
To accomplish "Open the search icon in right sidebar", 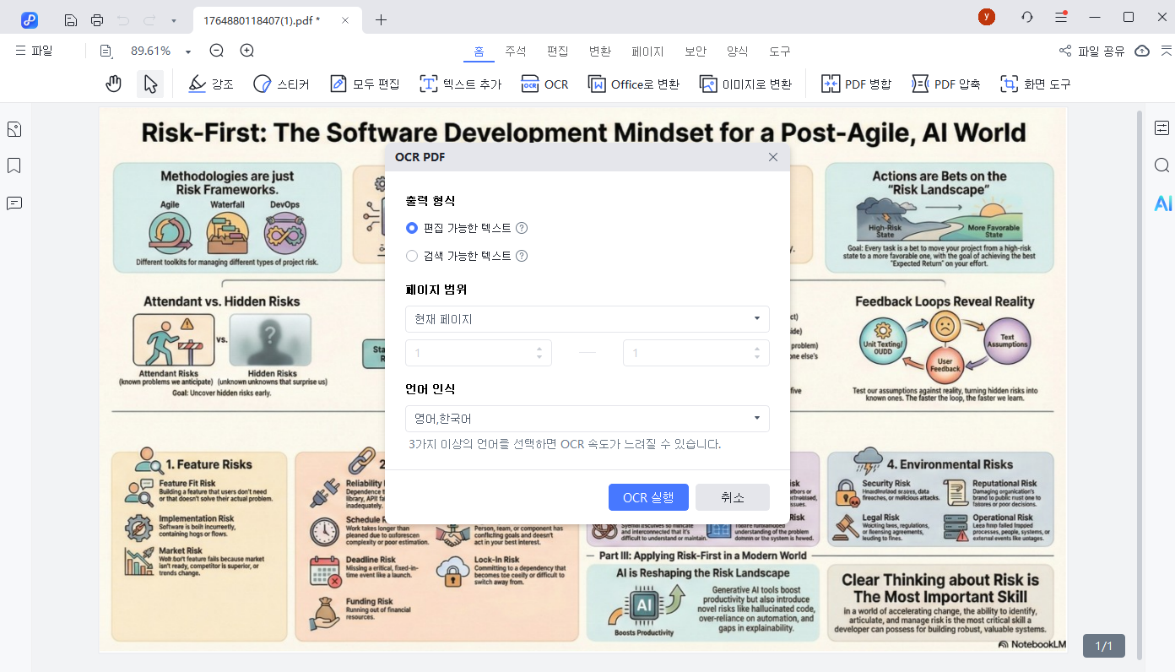I will coord(1162,165).
